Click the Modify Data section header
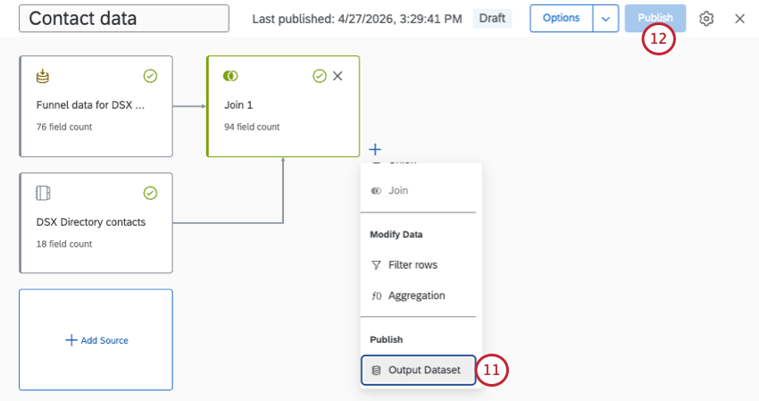The height and width of the screenshot is (401, 759). (x=396, y=234)
